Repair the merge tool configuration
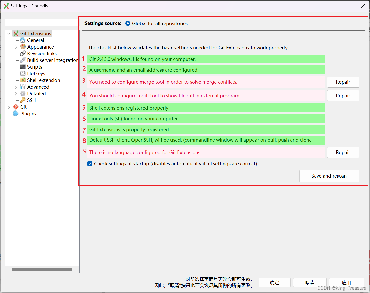 [x=343, y=82]
